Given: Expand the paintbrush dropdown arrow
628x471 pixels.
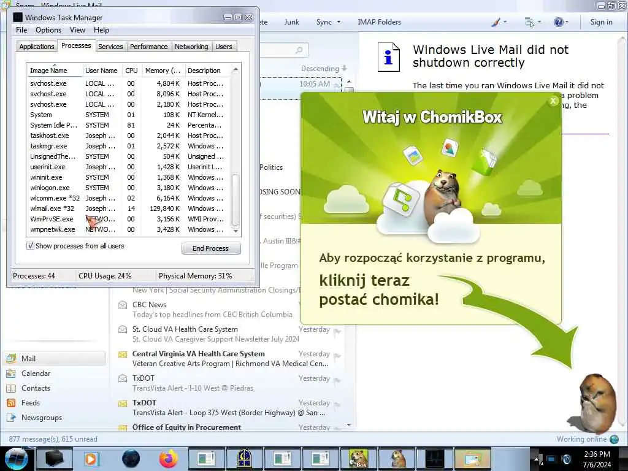Looking at the screenshot, I should (x=505, y=22).
